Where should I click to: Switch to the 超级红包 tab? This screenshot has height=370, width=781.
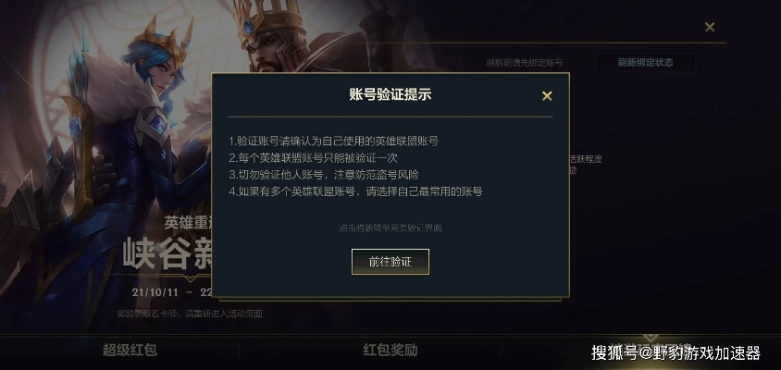click(130, 350)
